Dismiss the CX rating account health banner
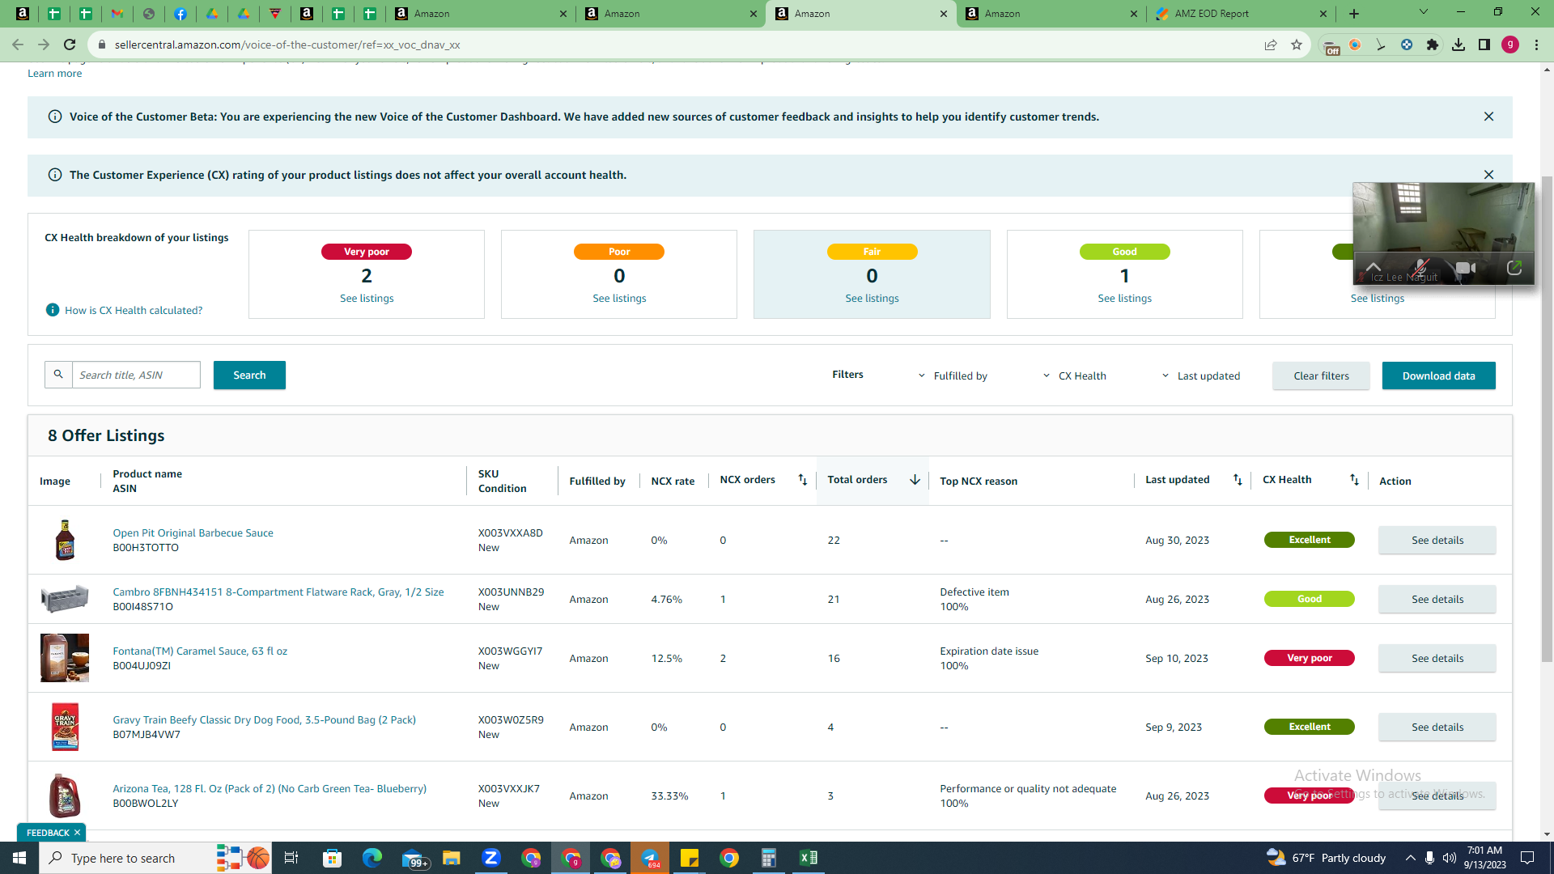The height and width of the screenshot is (874, 1554). [1488, 175]
